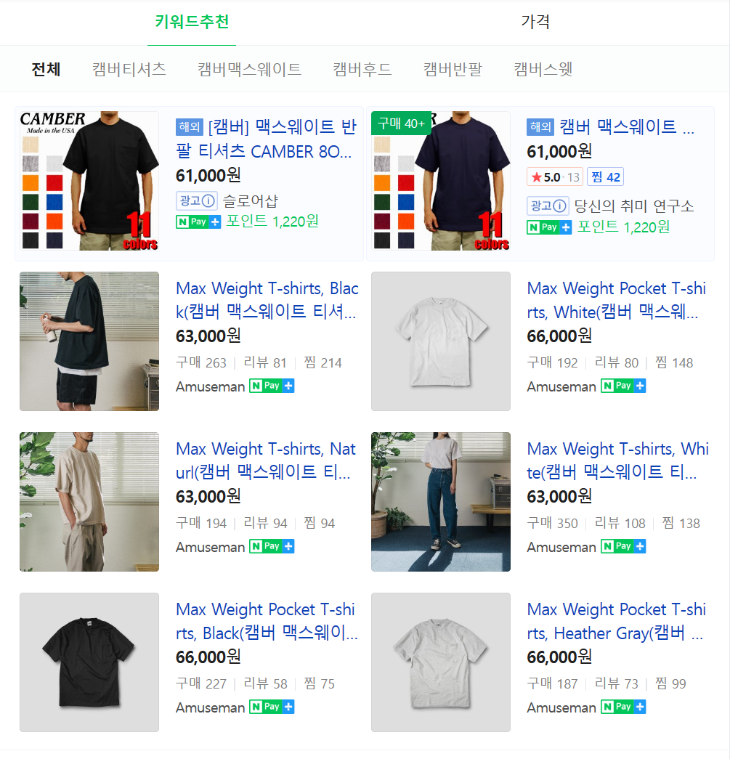This screenshot has width=730, height=759.
Task: Open Max Weight Pocket T-shirts, White product title
Action: pos(616,300)
